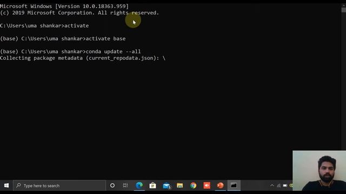Click the Microsoft Corporation copyright line

pyautogui.click(x=79, y=13)
